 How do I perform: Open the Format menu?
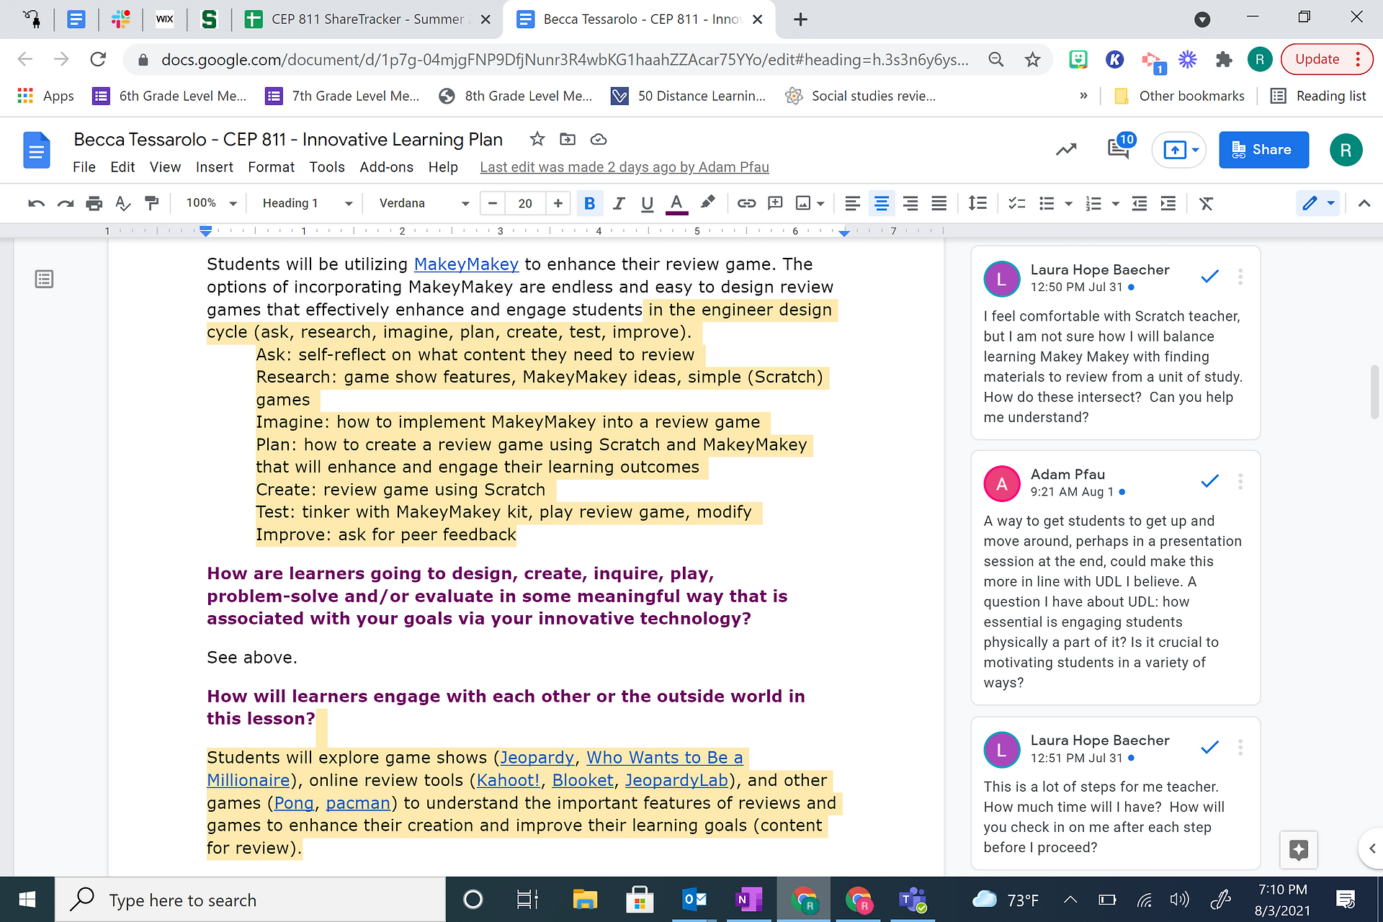coord(272,167)
